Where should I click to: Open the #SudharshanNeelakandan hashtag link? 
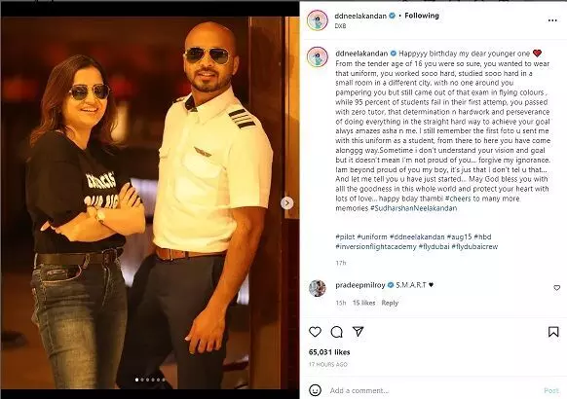pos(413,208)
